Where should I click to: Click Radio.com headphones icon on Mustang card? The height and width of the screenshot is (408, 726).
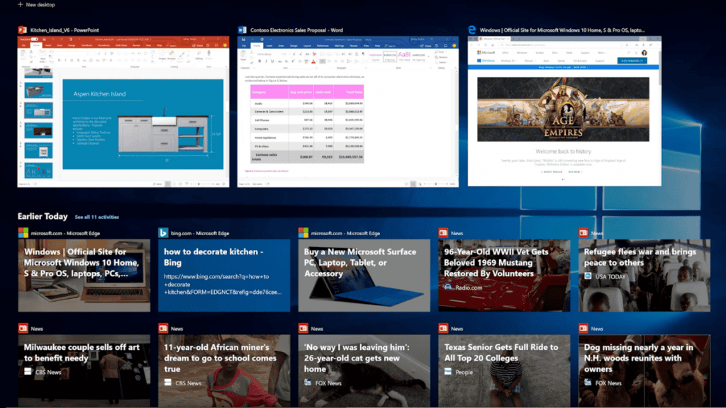pyautogui.click(x=448, y=288)
